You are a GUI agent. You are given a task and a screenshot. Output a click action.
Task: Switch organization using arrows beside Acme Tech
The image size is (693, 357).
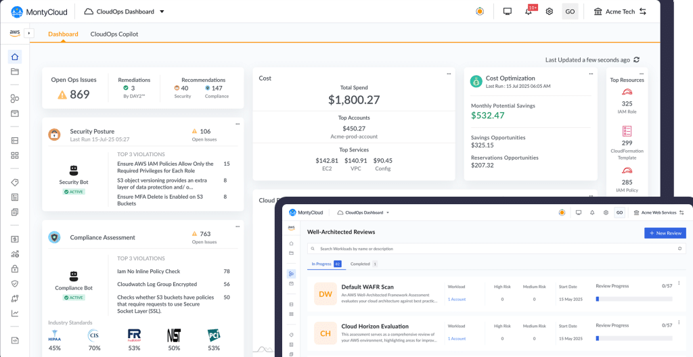click(642, 11)
